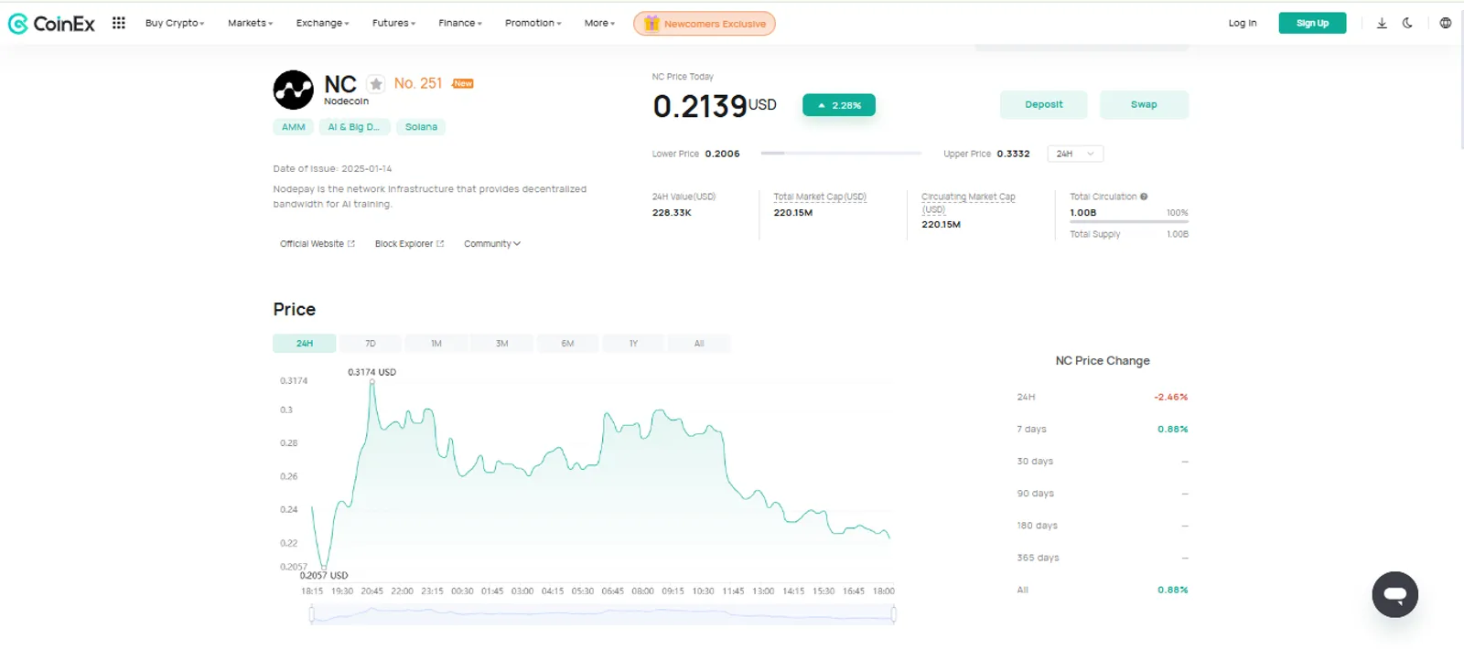Expand the Exchange menu

click(323, 23)
